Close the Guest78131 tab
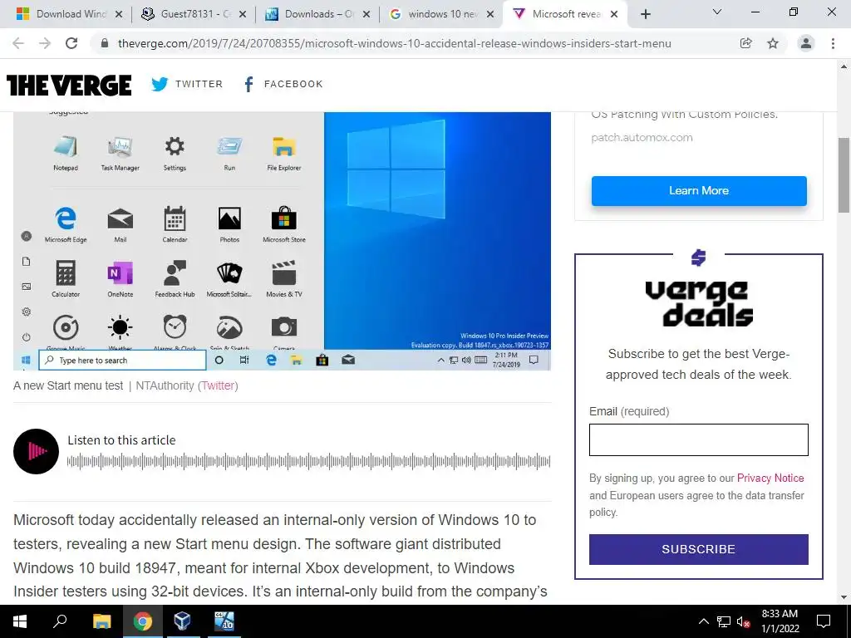851x638 pixels. pos(243,14)
